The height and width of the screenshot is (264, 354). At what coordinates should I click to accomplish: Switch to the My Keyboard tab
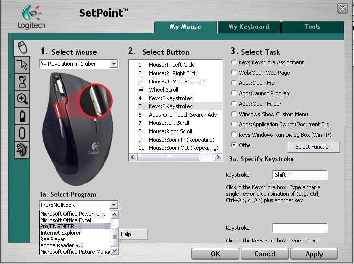point(249,27)
